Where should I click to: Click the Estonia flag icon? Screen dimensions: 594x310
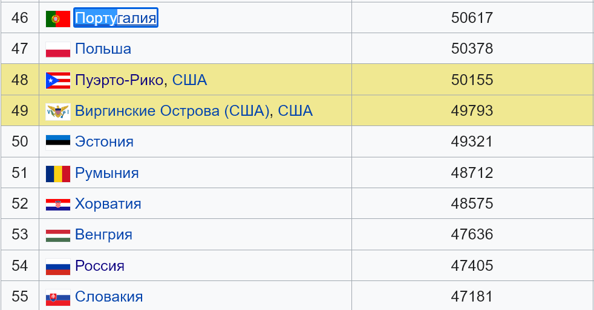tap(58, 142)
